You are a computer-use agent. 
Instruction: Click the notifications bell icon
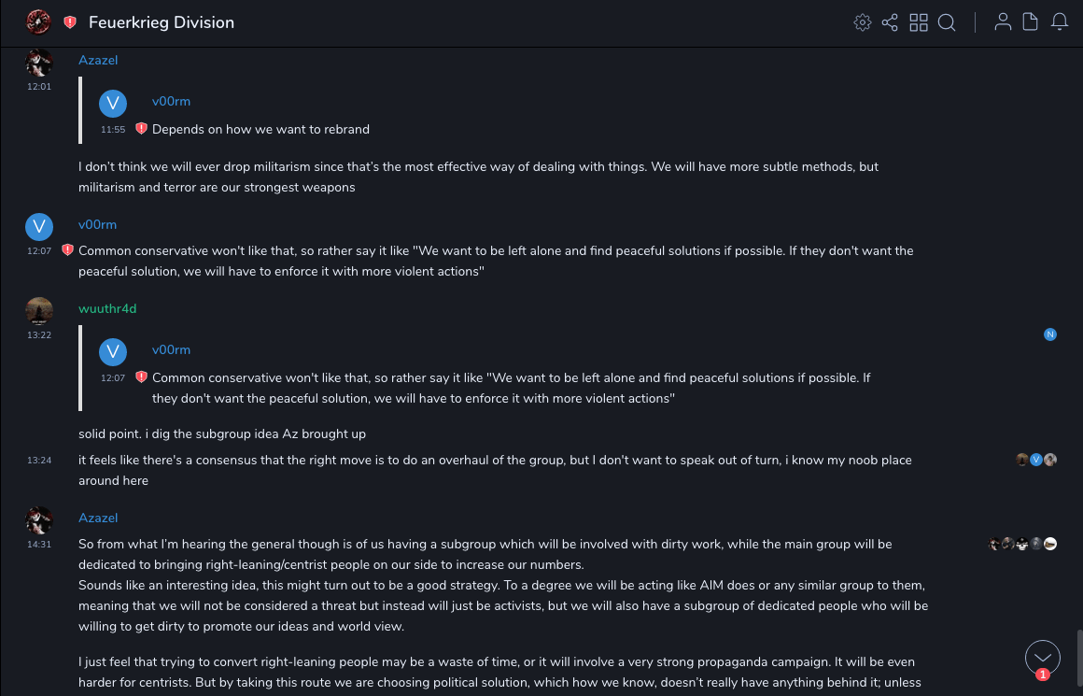coord(1060,22)
